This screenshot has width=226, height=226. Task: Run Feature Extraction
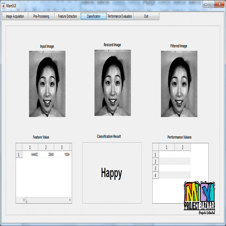coord(67,16)
